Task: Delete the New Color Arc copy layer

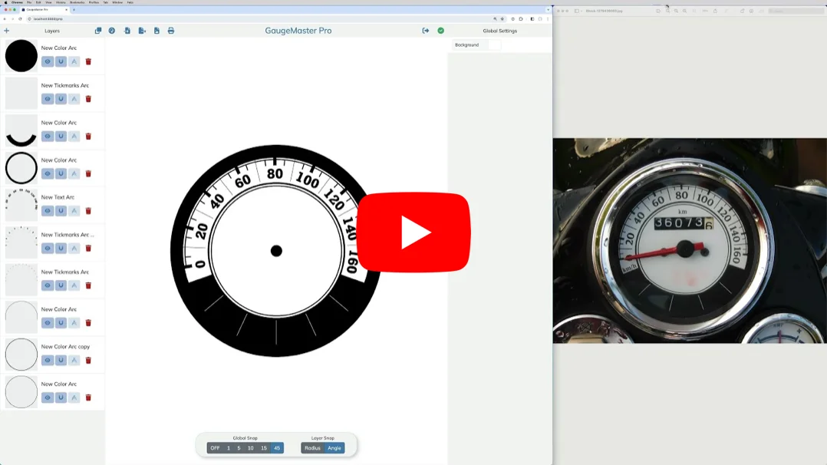Action: [x=89, y=361]
